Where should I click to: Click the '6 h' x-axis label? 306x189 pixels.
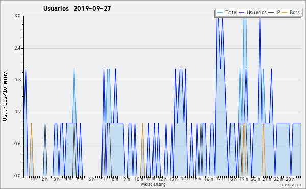[91, 179]
